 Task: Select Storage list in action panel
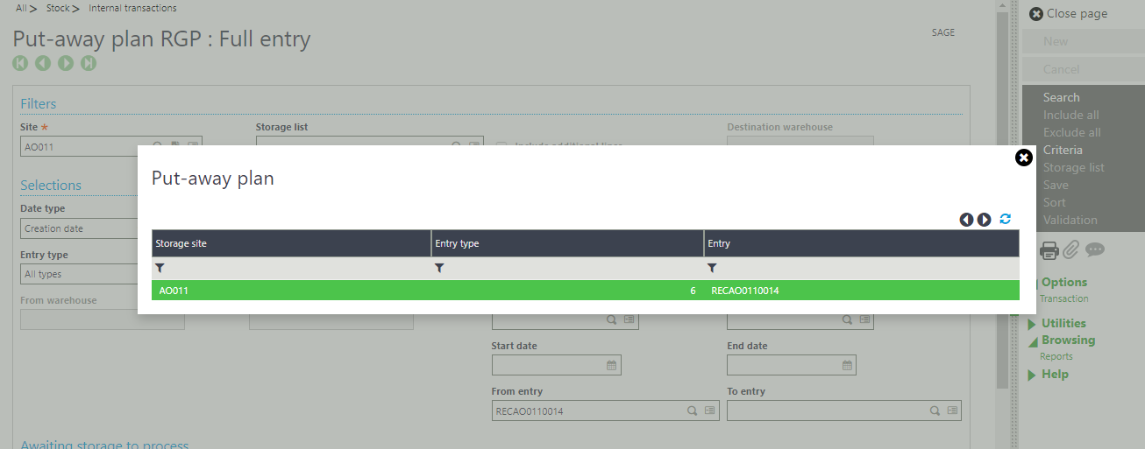pyautogui.click(x=1073, y=167)
